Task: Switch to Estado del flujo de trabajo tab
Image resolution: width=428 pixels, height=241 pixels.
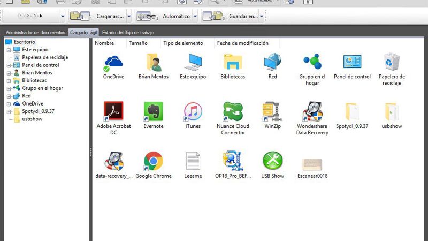Action: tap(128, 33)
